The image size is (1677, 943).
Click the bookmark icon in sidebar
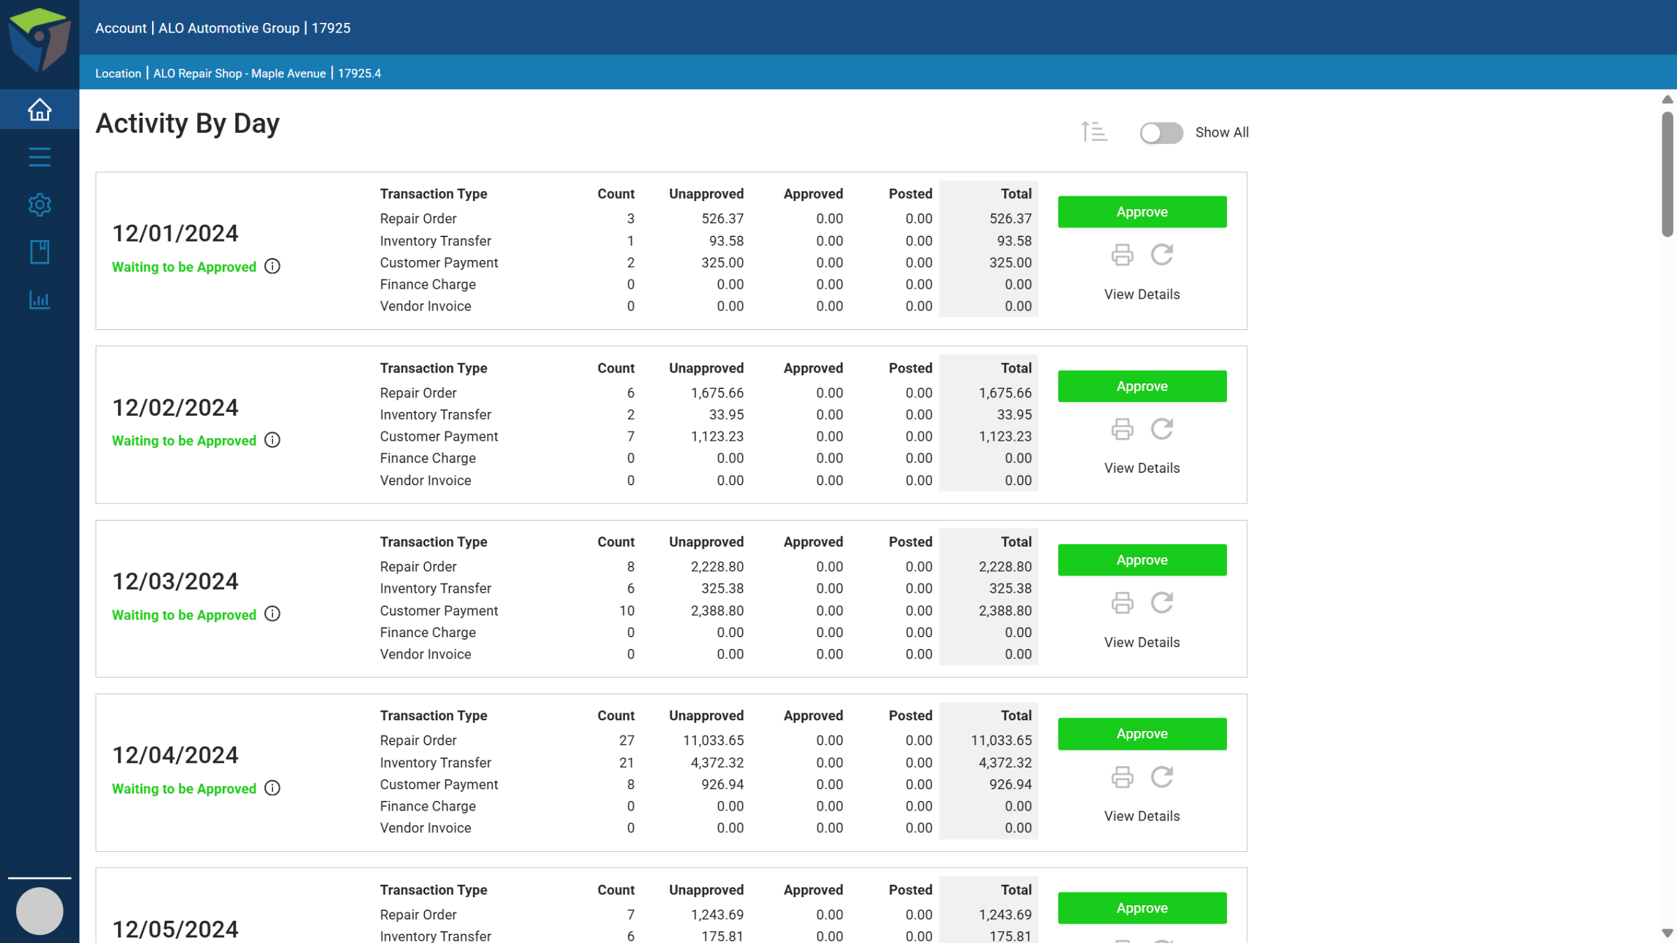click(x=39, y=252)
